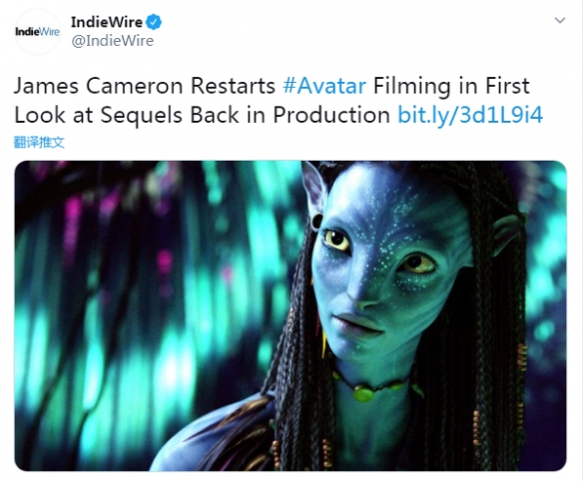Click the checkmark beside IndieWire name

pyautogui.click(x=153, y=22)
